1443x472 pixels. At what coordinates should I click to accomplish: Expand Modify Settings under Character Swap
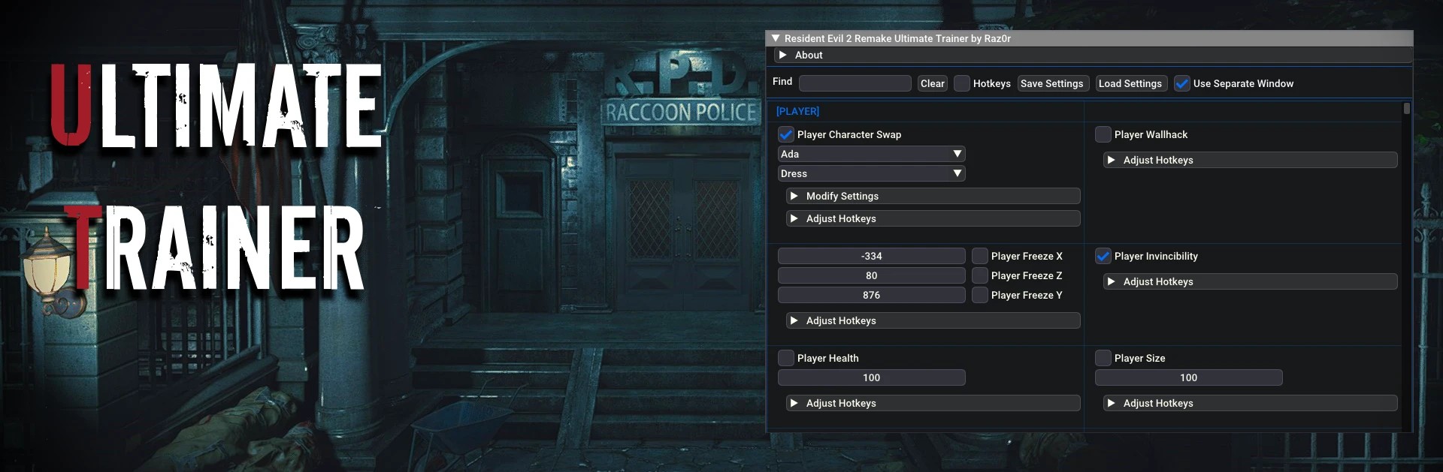[933, 196]
